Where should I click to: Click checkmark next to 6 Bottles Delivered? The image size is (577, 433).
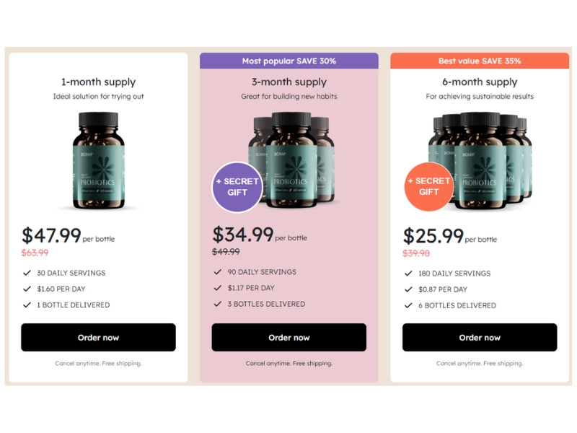tap(408, 305)
